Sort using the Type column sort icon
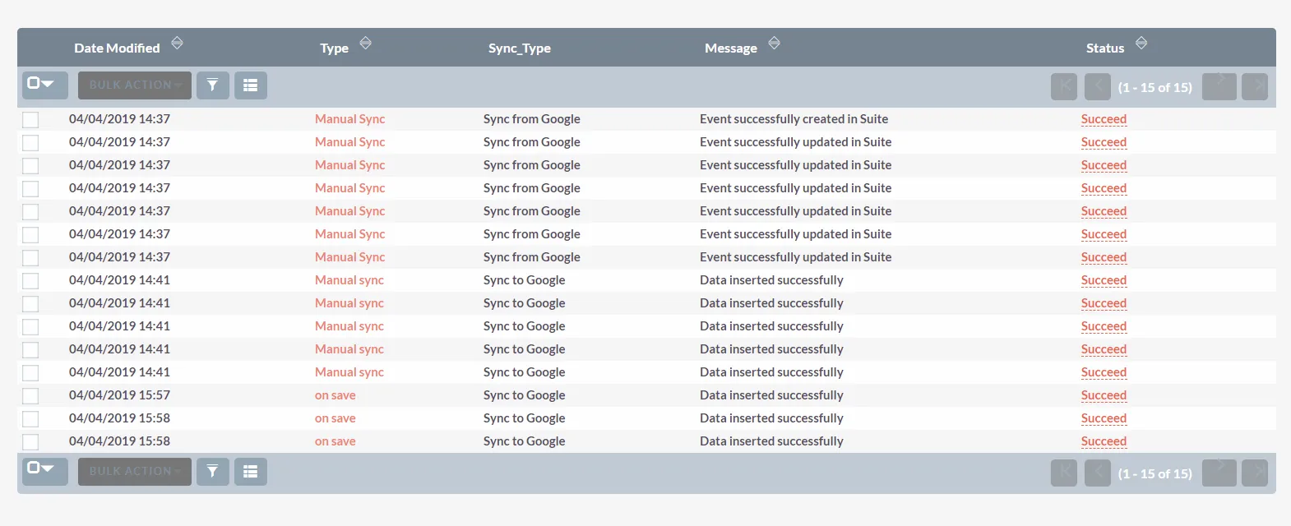 point(366,44)
